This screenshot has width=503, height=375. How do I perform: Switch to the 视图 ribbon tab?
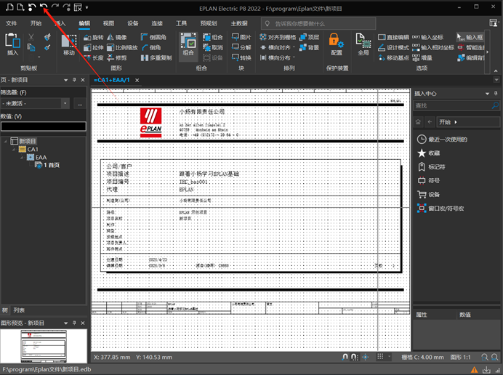[108, 23]
